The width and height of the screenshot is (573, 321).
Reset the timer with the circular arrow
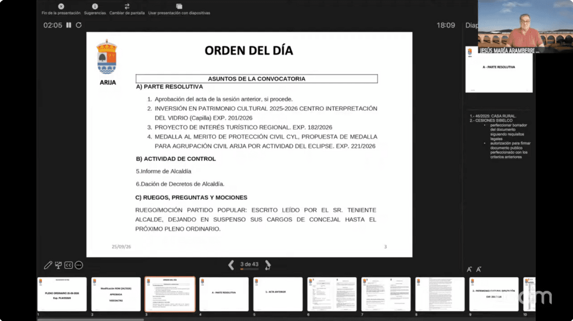79,25
